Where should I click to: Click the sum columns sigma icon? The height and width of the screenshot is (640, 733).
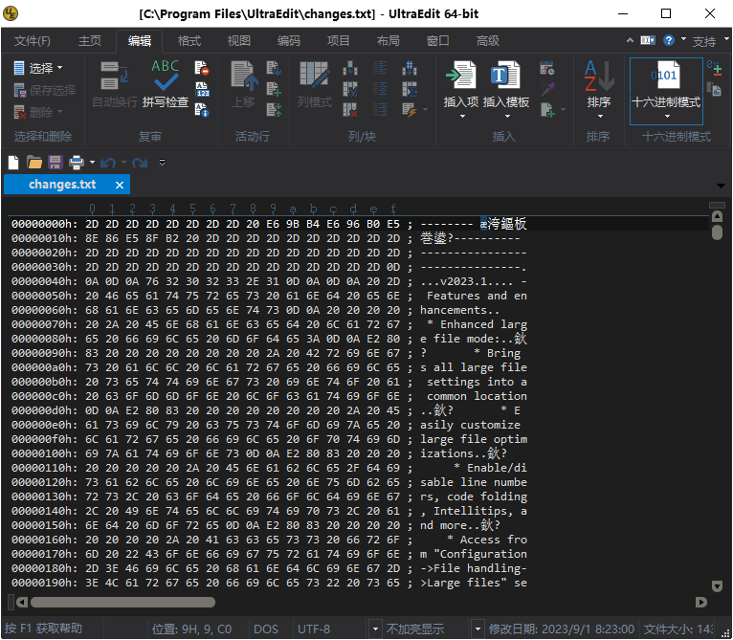[410, 89]
